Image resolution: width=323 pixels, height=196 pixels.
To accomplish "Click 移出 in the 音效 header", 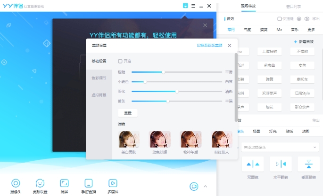I will click(x=316, y=19).
